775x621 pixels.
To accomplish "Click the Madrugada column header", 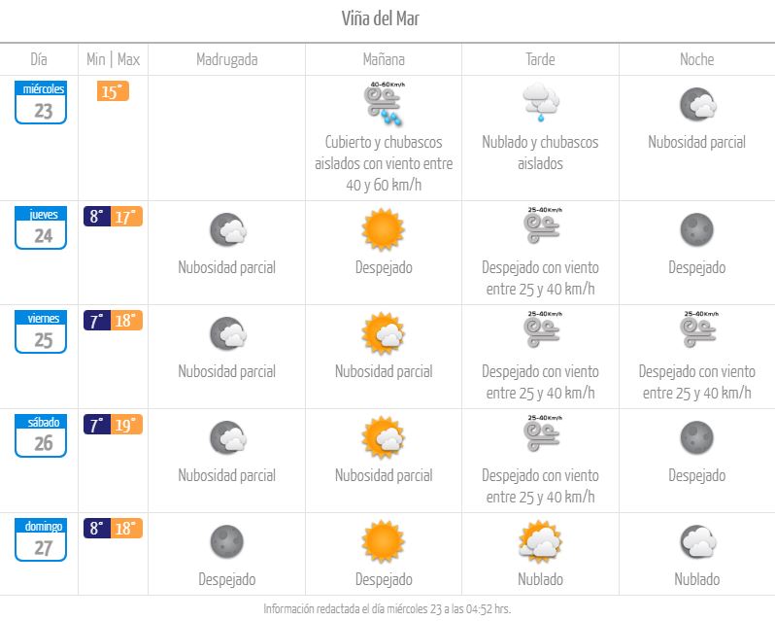I will (227, 60).
